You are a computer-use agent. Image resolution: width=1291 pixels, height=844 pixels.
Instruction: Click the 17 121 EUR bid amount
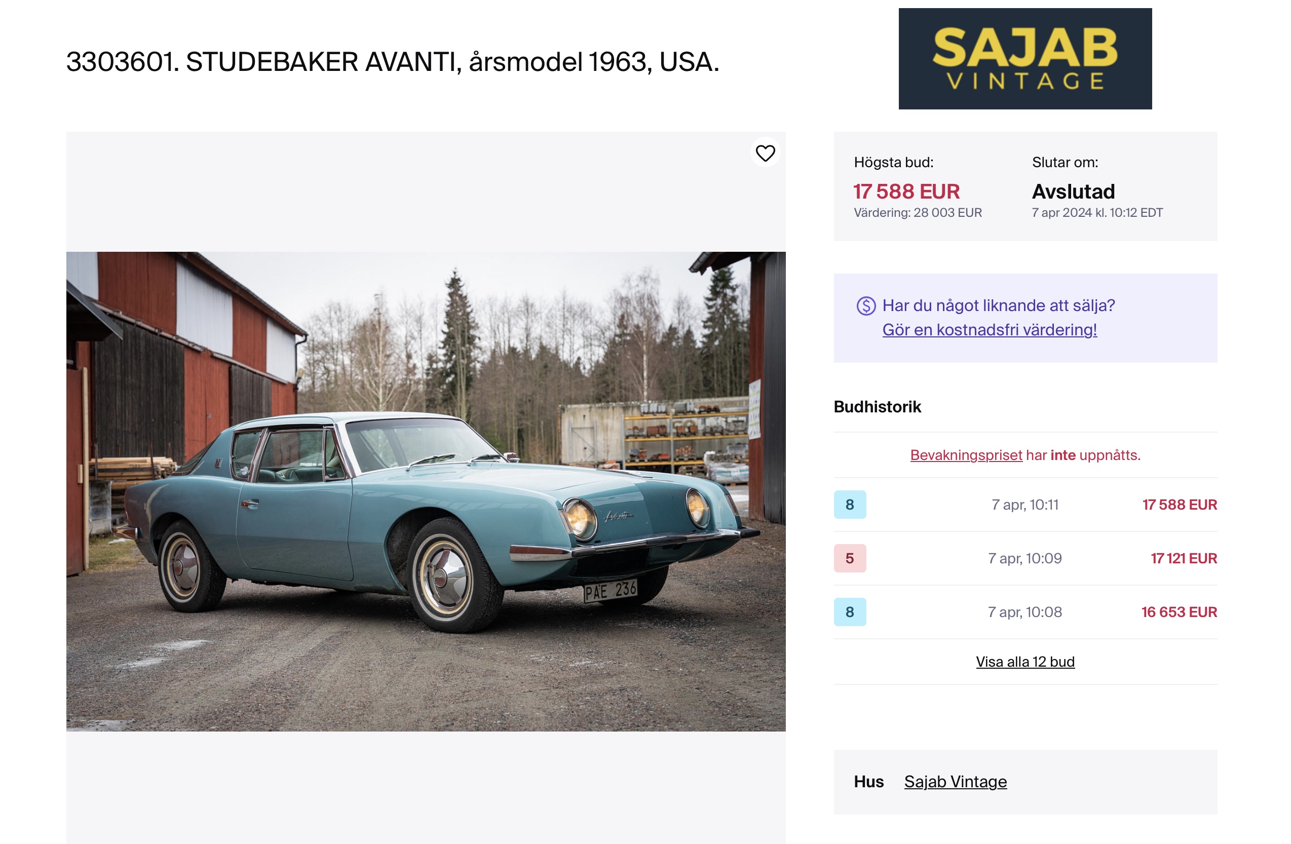(x=1183, y=558)
